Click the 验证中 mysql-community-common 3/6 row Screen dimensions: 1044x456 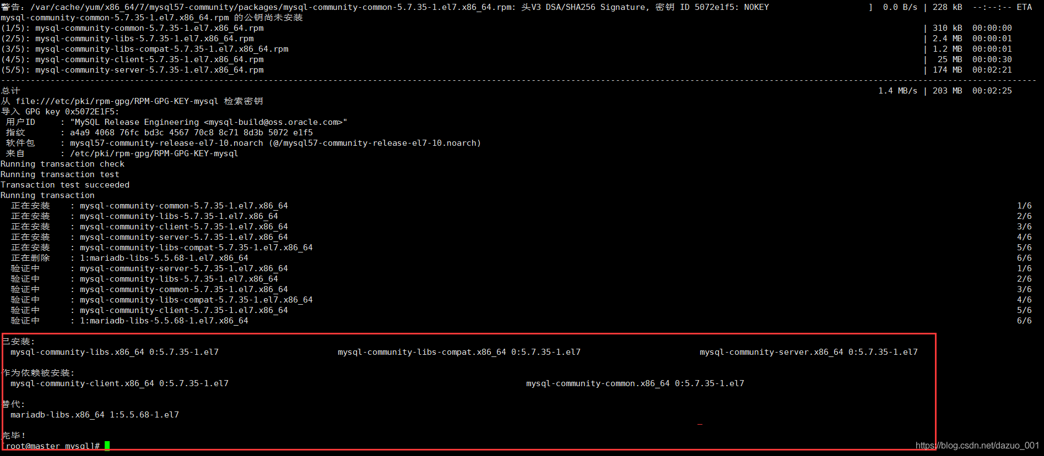(521, 289)
